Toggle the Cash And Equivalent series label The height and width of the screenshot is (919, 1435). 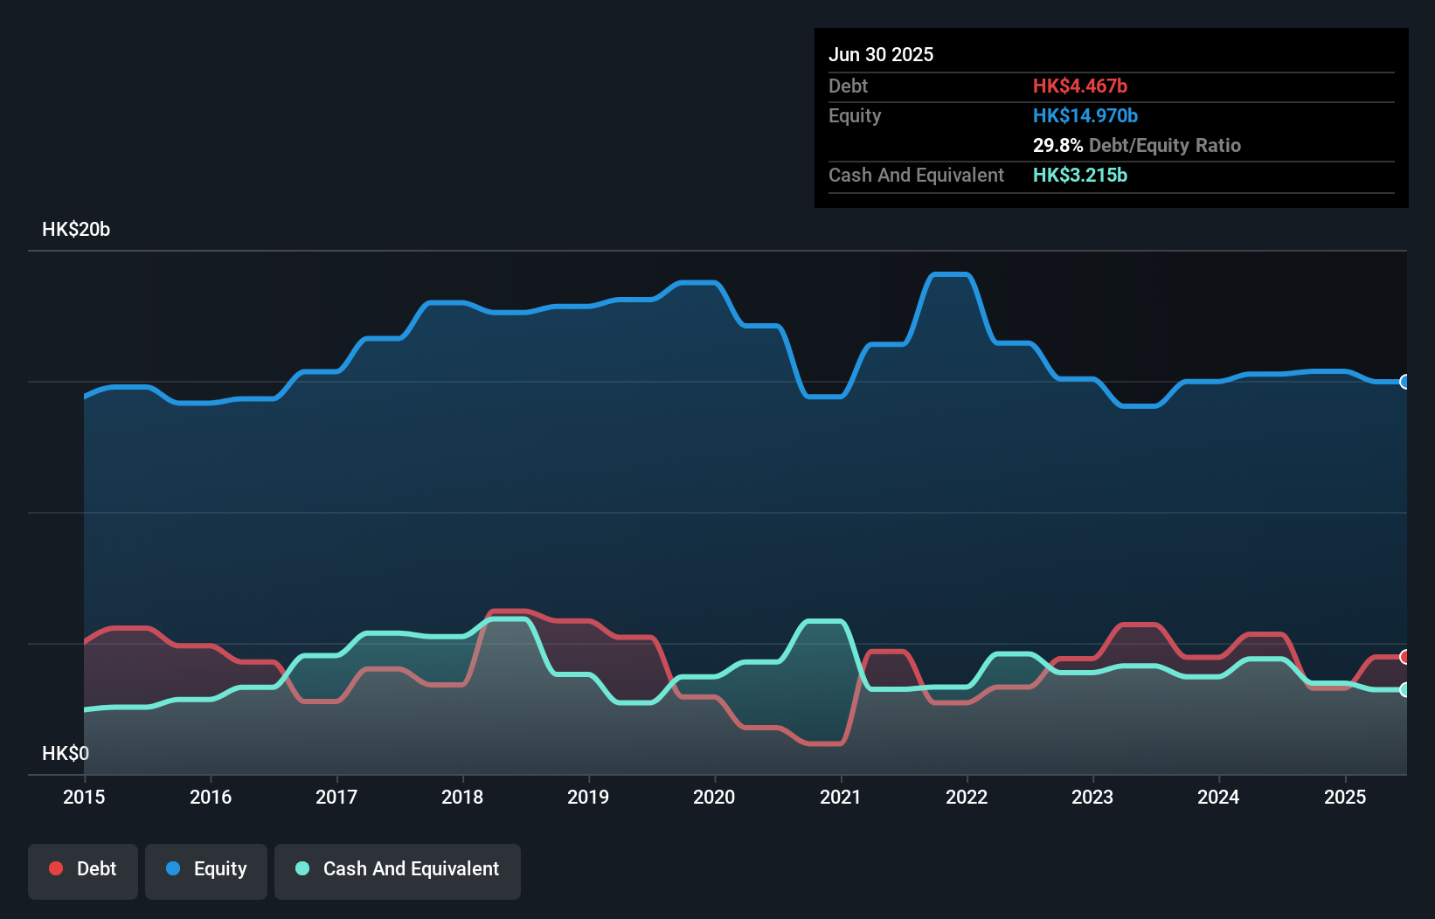[x=411, y=869]
